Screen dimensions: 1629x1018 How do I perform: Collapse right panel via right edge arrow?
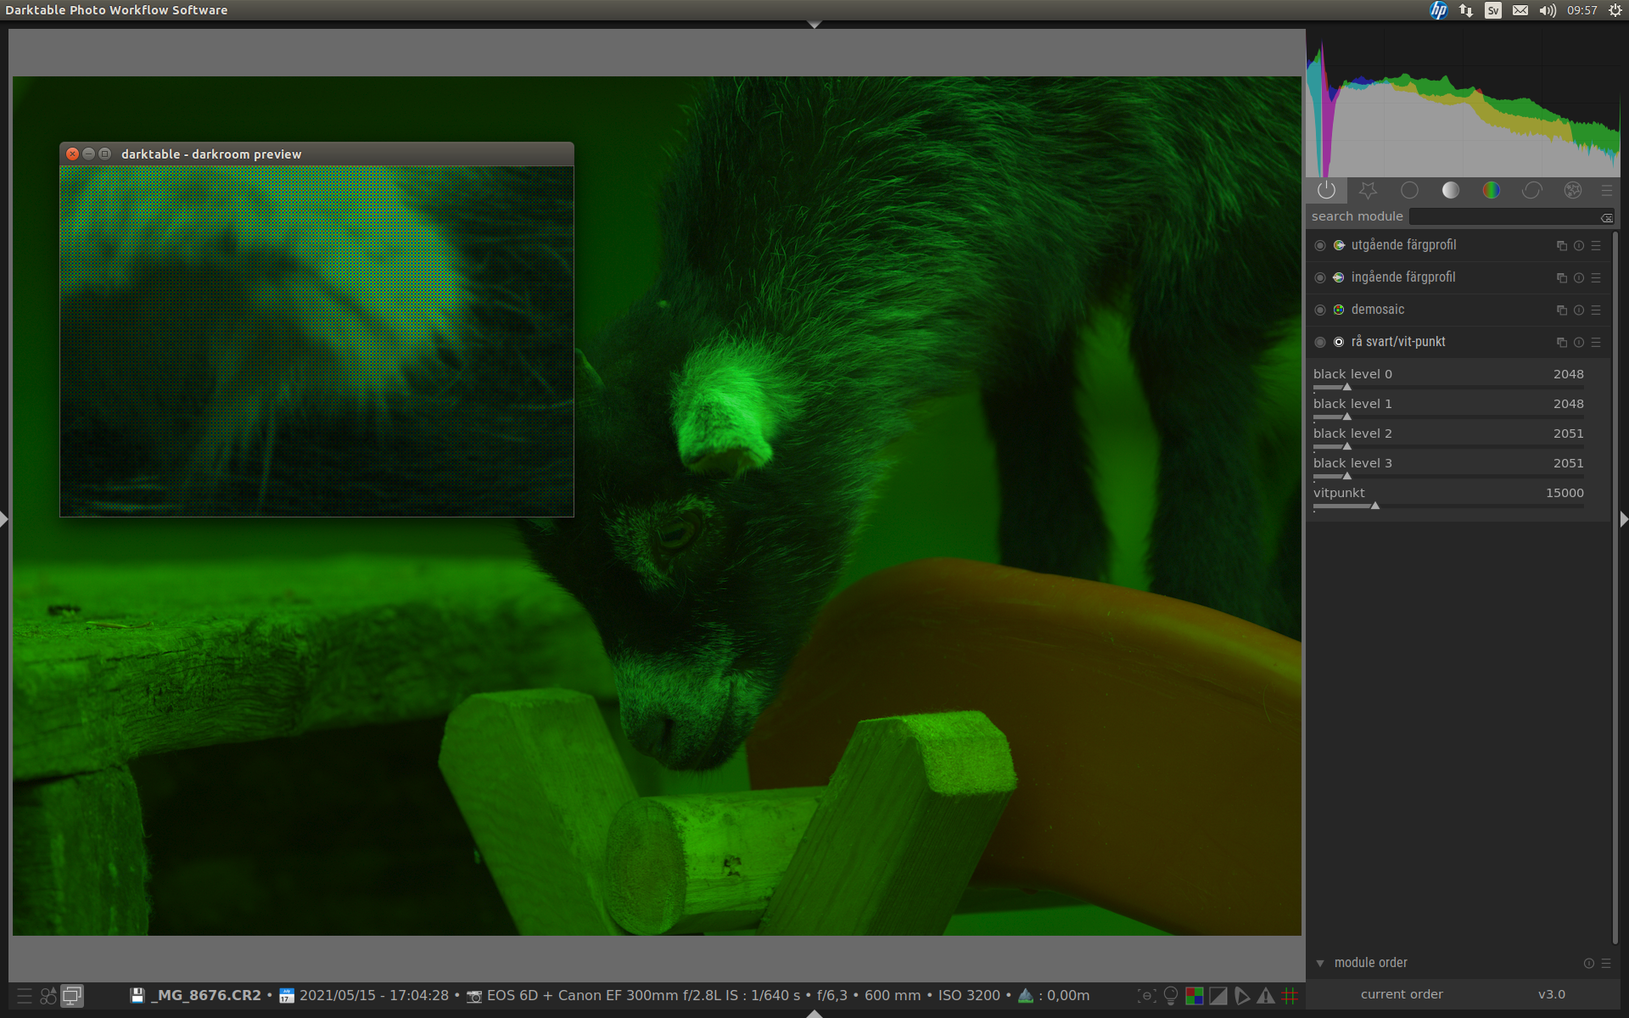coord(1624,519)
